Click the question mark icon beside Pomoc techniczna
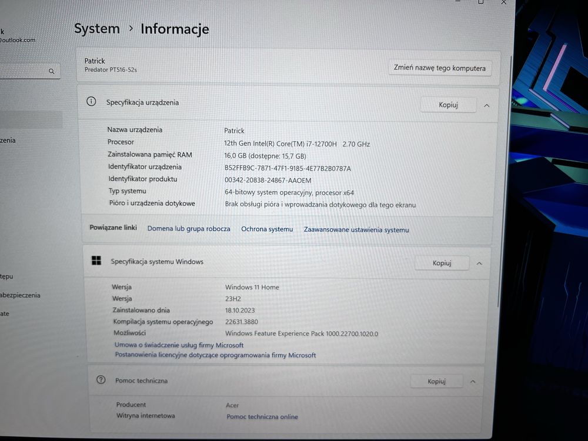588x441 pixels. 101,379
